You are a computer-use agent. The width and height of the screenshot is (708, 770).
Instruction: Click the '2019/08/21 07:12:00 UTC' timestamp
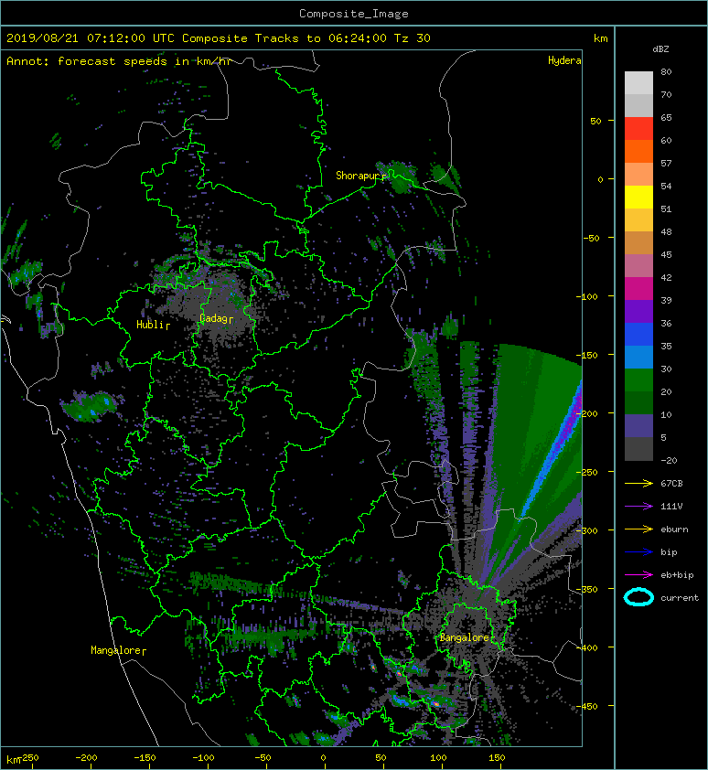pyautogui.click(x=91, y=38)
